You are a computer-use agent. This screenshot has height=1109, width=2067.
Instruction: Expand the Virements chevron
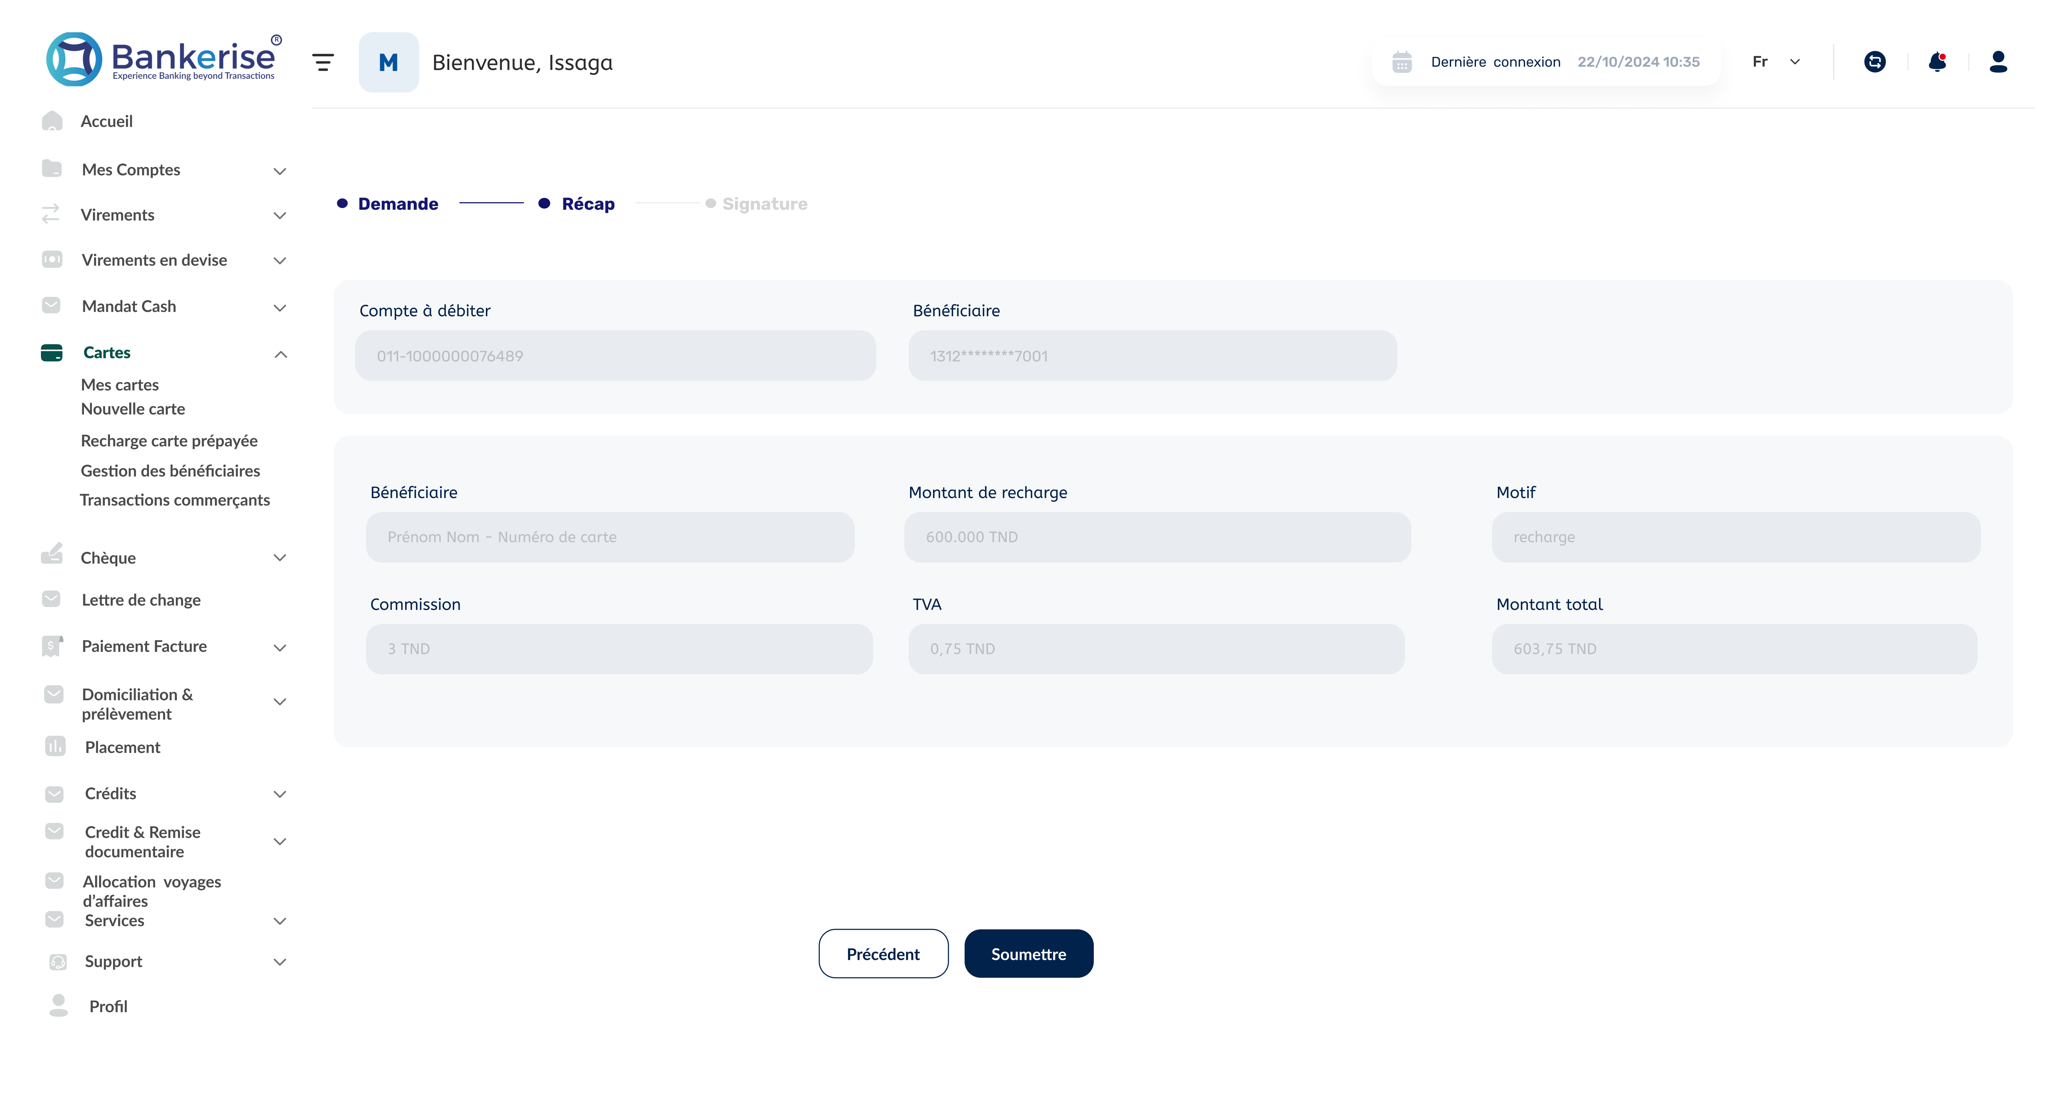[280, 216]
